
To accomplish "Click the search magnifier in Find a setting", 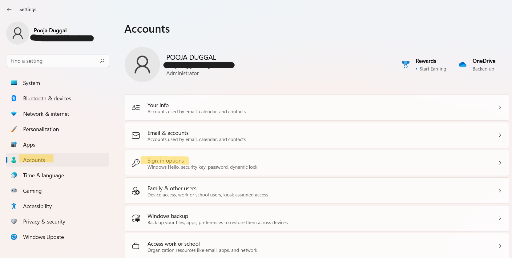I will [102, 61].
